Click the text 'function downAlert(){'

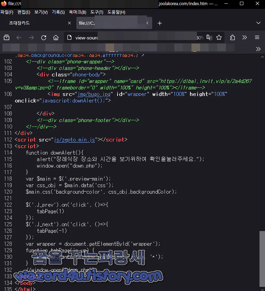pyautogui.click(x=55, y=153)
